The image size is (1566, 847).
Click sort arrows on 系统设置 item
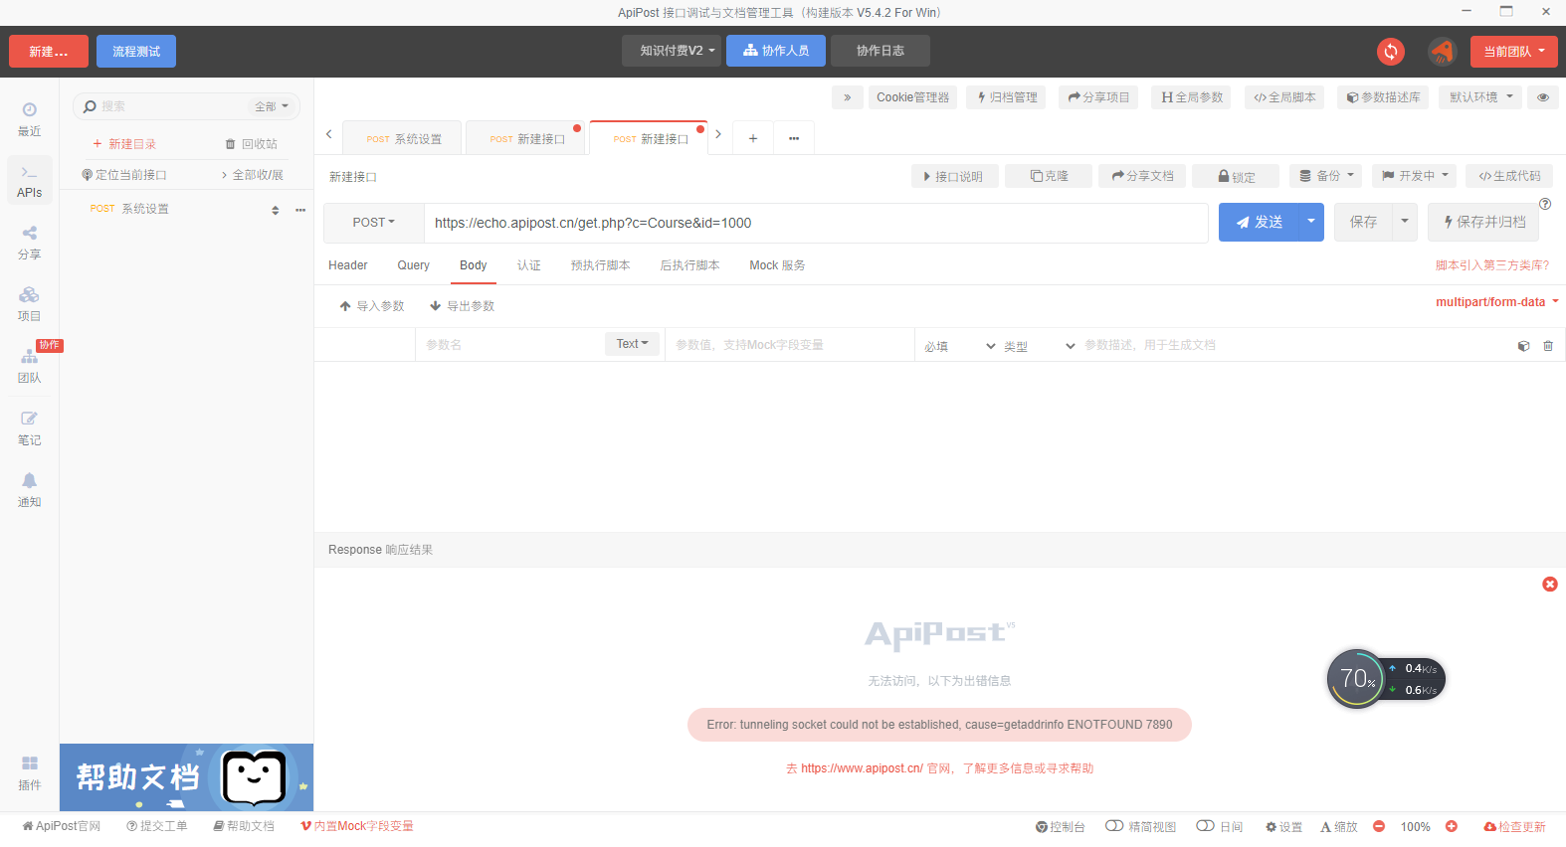[276, 210]
